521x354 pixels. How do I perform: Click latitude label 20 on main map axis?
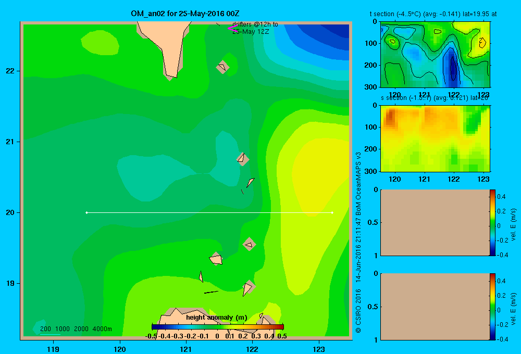(10, 212)
